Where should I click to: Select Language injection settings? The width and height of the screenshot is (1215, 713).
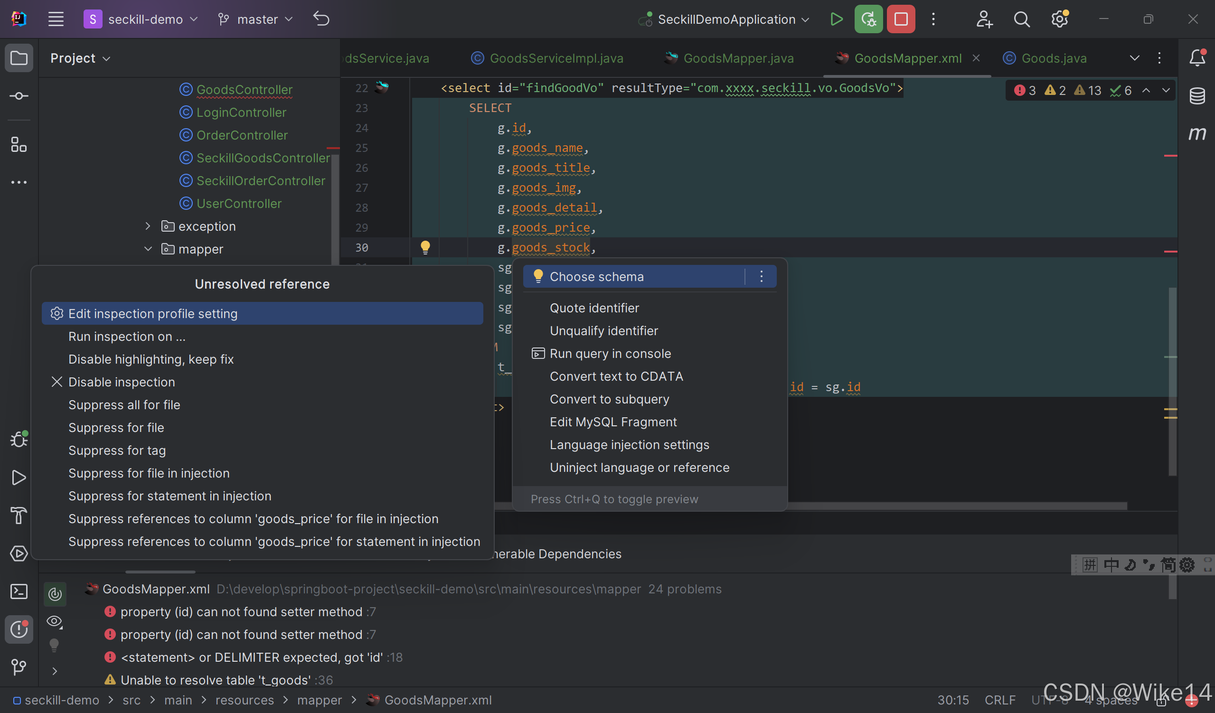click(650, 444)
